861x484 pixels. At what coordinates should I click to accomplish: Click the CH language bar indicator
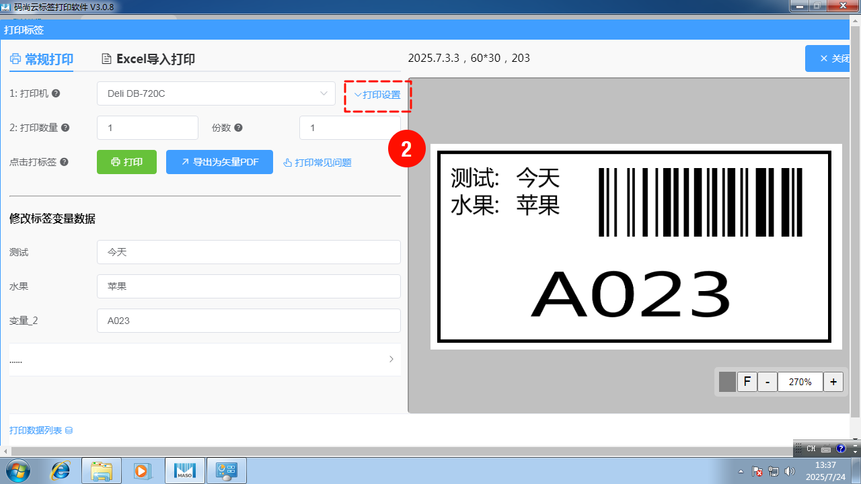pyautogui.click(x=811, y=448)
